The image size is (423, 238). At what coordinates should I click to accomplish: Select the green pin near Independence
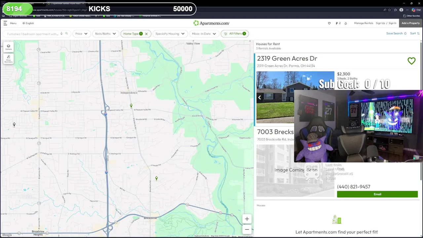tap(131, 106)
